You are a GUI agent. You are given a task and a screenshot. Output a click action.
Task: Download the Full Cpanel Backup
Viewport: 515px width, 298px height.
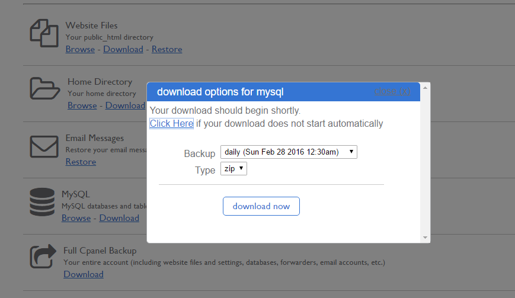pos(84,274)
